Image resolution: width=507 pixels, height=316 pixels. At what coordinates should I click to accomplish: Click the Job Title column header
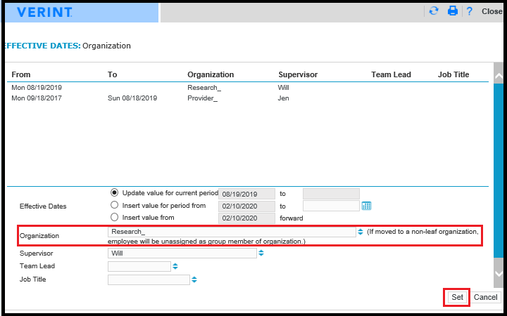[x=453, y=74]
